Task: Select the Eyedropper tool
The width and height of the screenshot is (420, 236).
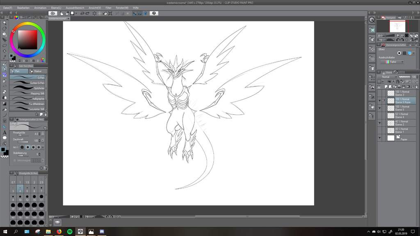Action: (5, 57)
